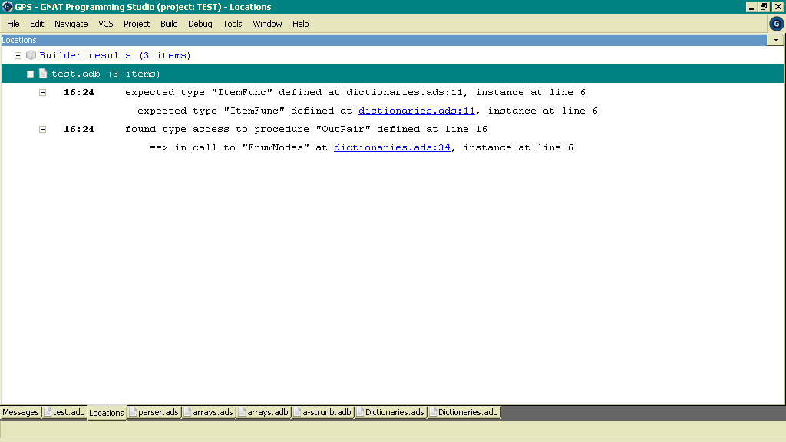Open the Build menu
The width and height of the screenshot is (786, 442).
point(169,24)
